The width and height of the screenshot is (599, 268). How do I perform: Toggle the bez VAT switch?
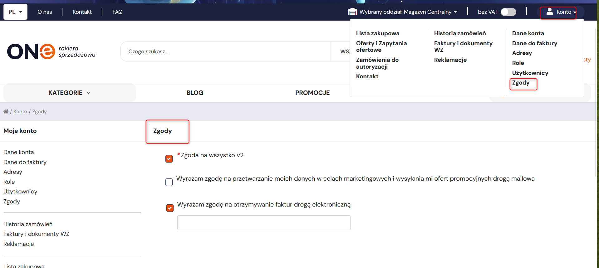pos(508,12)
